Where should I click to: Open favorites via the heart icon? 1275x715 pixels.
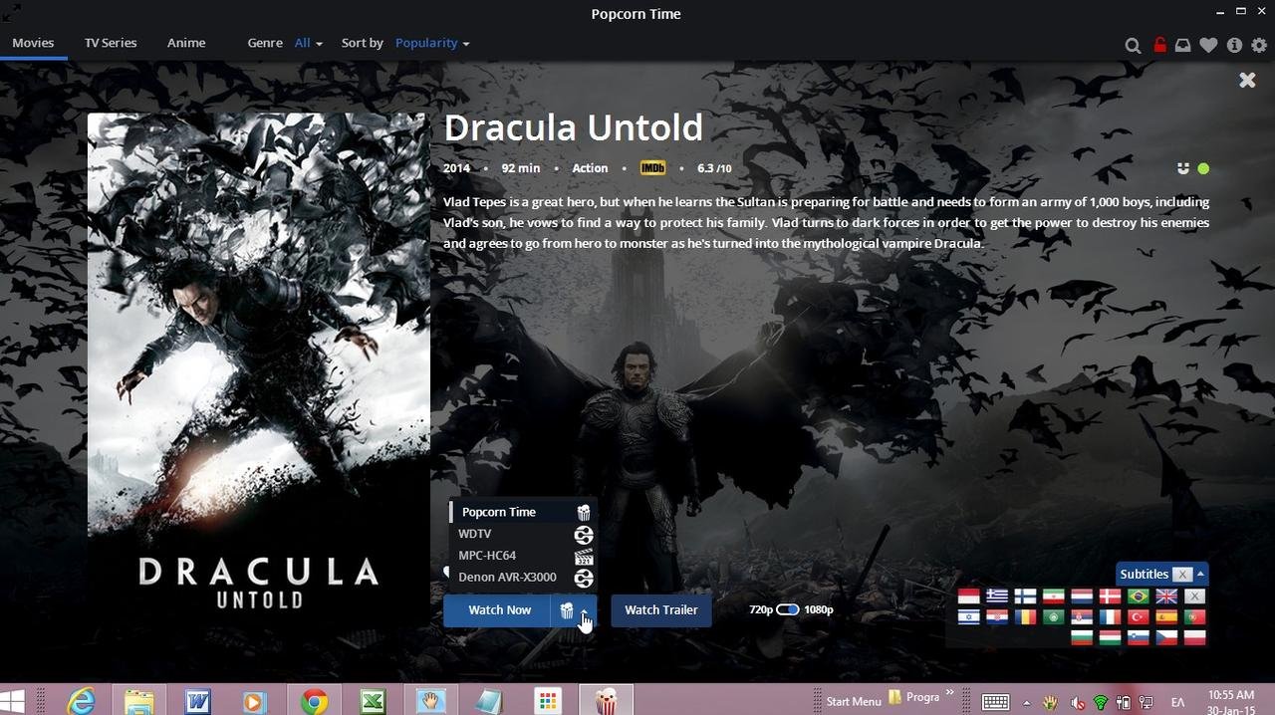pyautogui.click(x=1208, y=45)
